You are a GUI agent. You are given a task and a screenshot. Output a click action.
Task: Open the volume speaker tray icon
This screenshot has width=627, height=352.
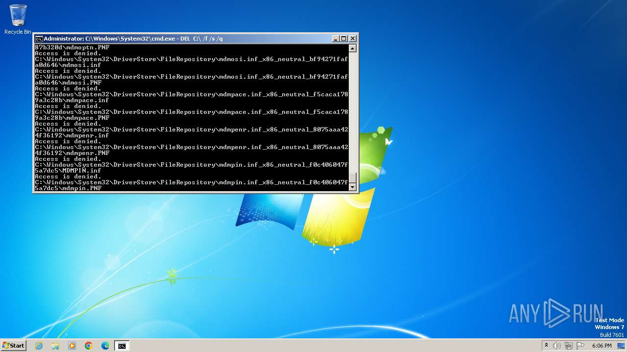click(557, 346)
